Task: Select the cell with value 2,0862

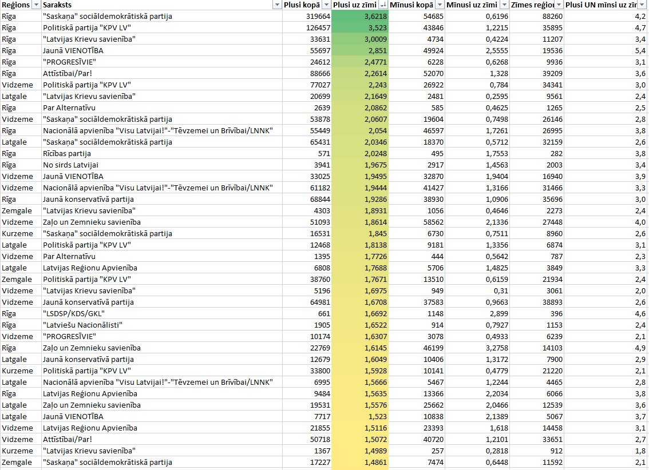Action: coord(360,108)
